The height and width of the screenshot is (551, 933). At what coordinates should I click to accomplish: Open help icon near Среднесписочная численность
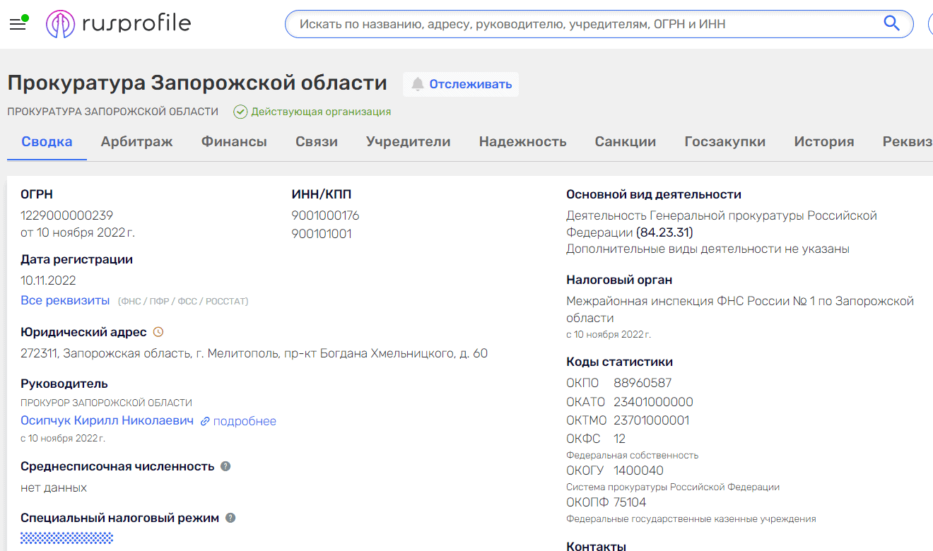224,466
